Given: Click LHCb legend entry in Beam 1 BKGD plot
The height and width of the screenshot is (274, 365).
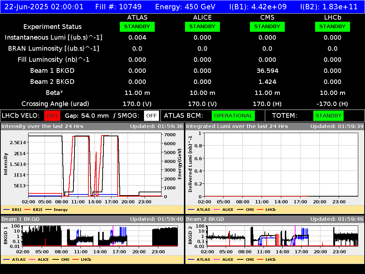Looking at the screenshot, I should (x=82, y=260).
